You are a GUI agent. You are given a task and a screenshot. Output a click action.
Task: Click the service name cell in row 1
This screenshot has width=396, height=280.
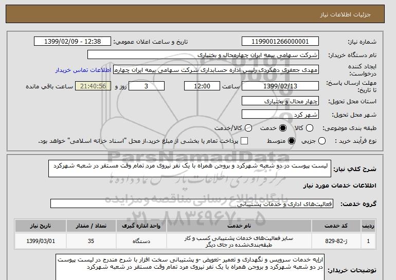click(x=239, y=241)
